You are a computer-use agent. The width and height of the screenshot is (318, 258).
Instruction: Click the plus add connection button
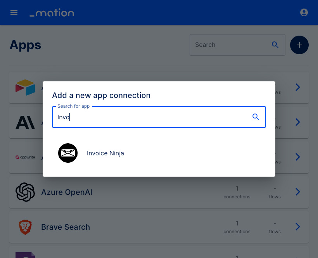click(x=299, y=45)
